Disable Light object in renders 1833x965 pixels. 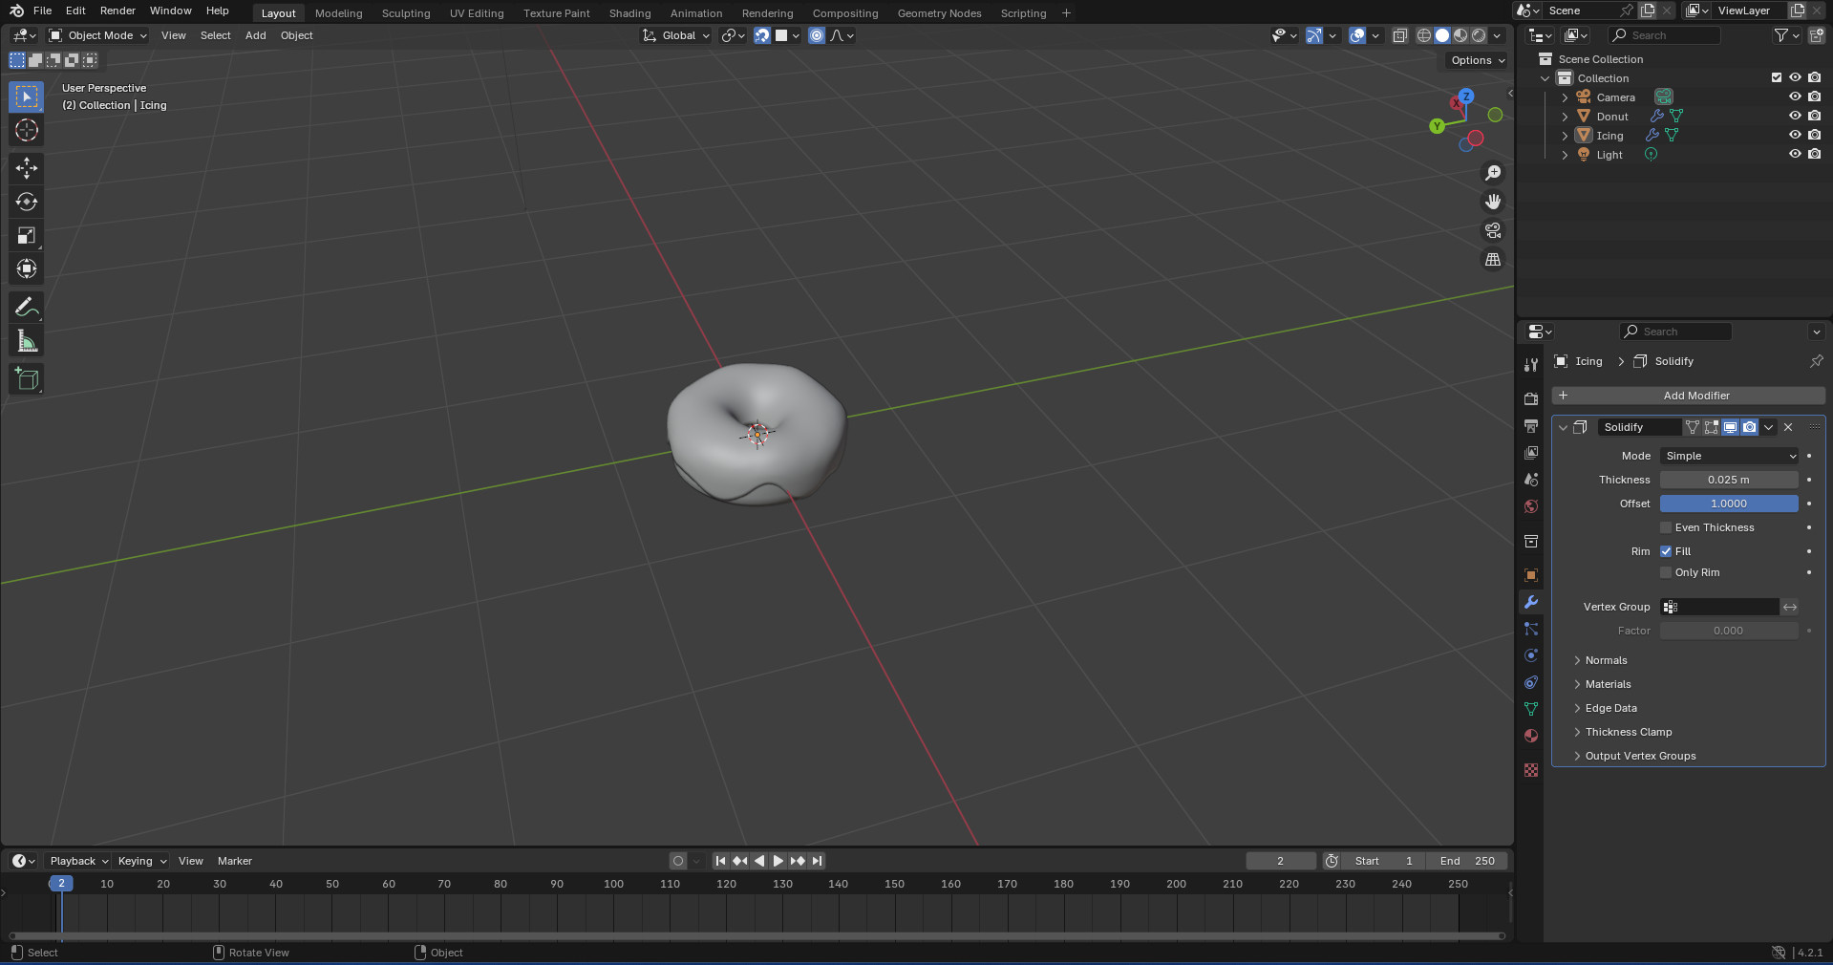[x=1814, y=154]
